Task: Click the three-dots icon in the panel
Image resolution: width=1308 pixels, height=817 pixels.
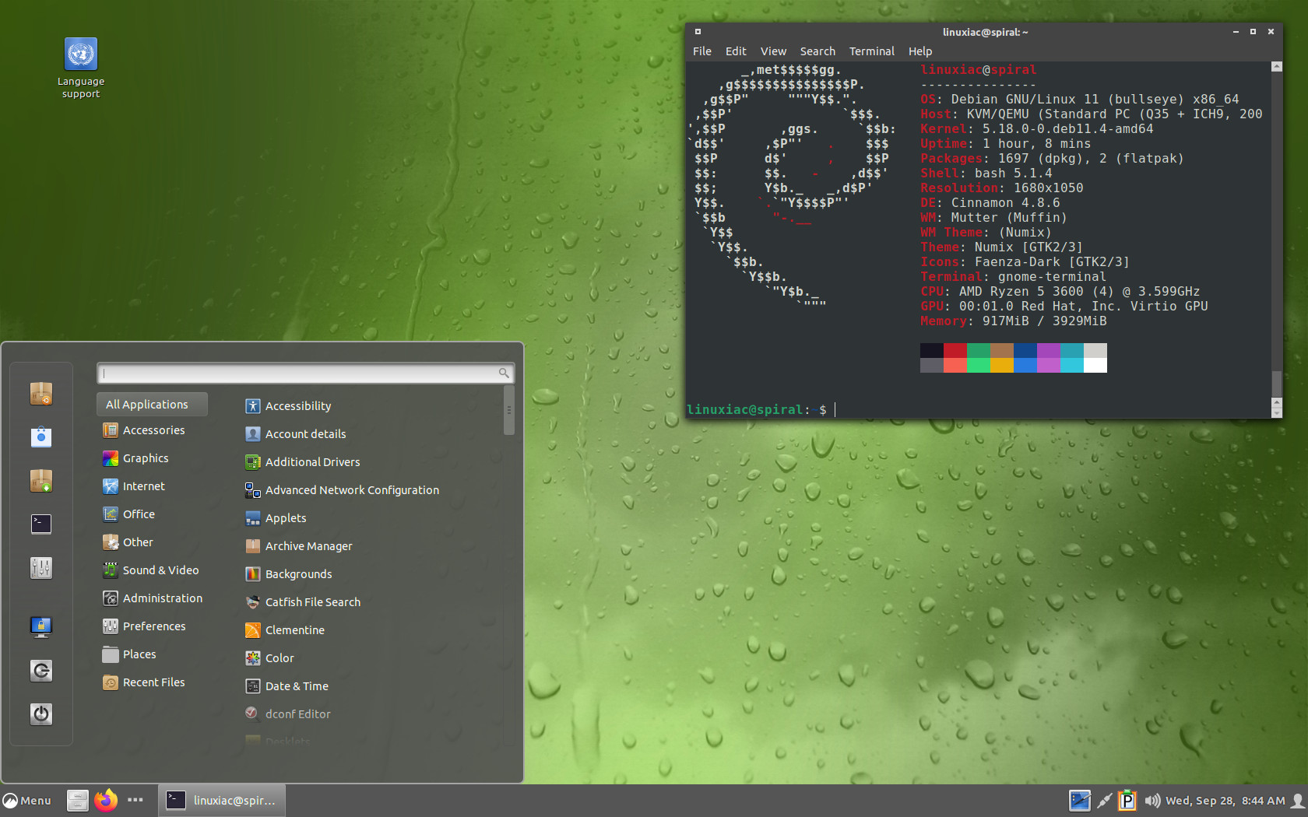Action: tap(135, 800)
